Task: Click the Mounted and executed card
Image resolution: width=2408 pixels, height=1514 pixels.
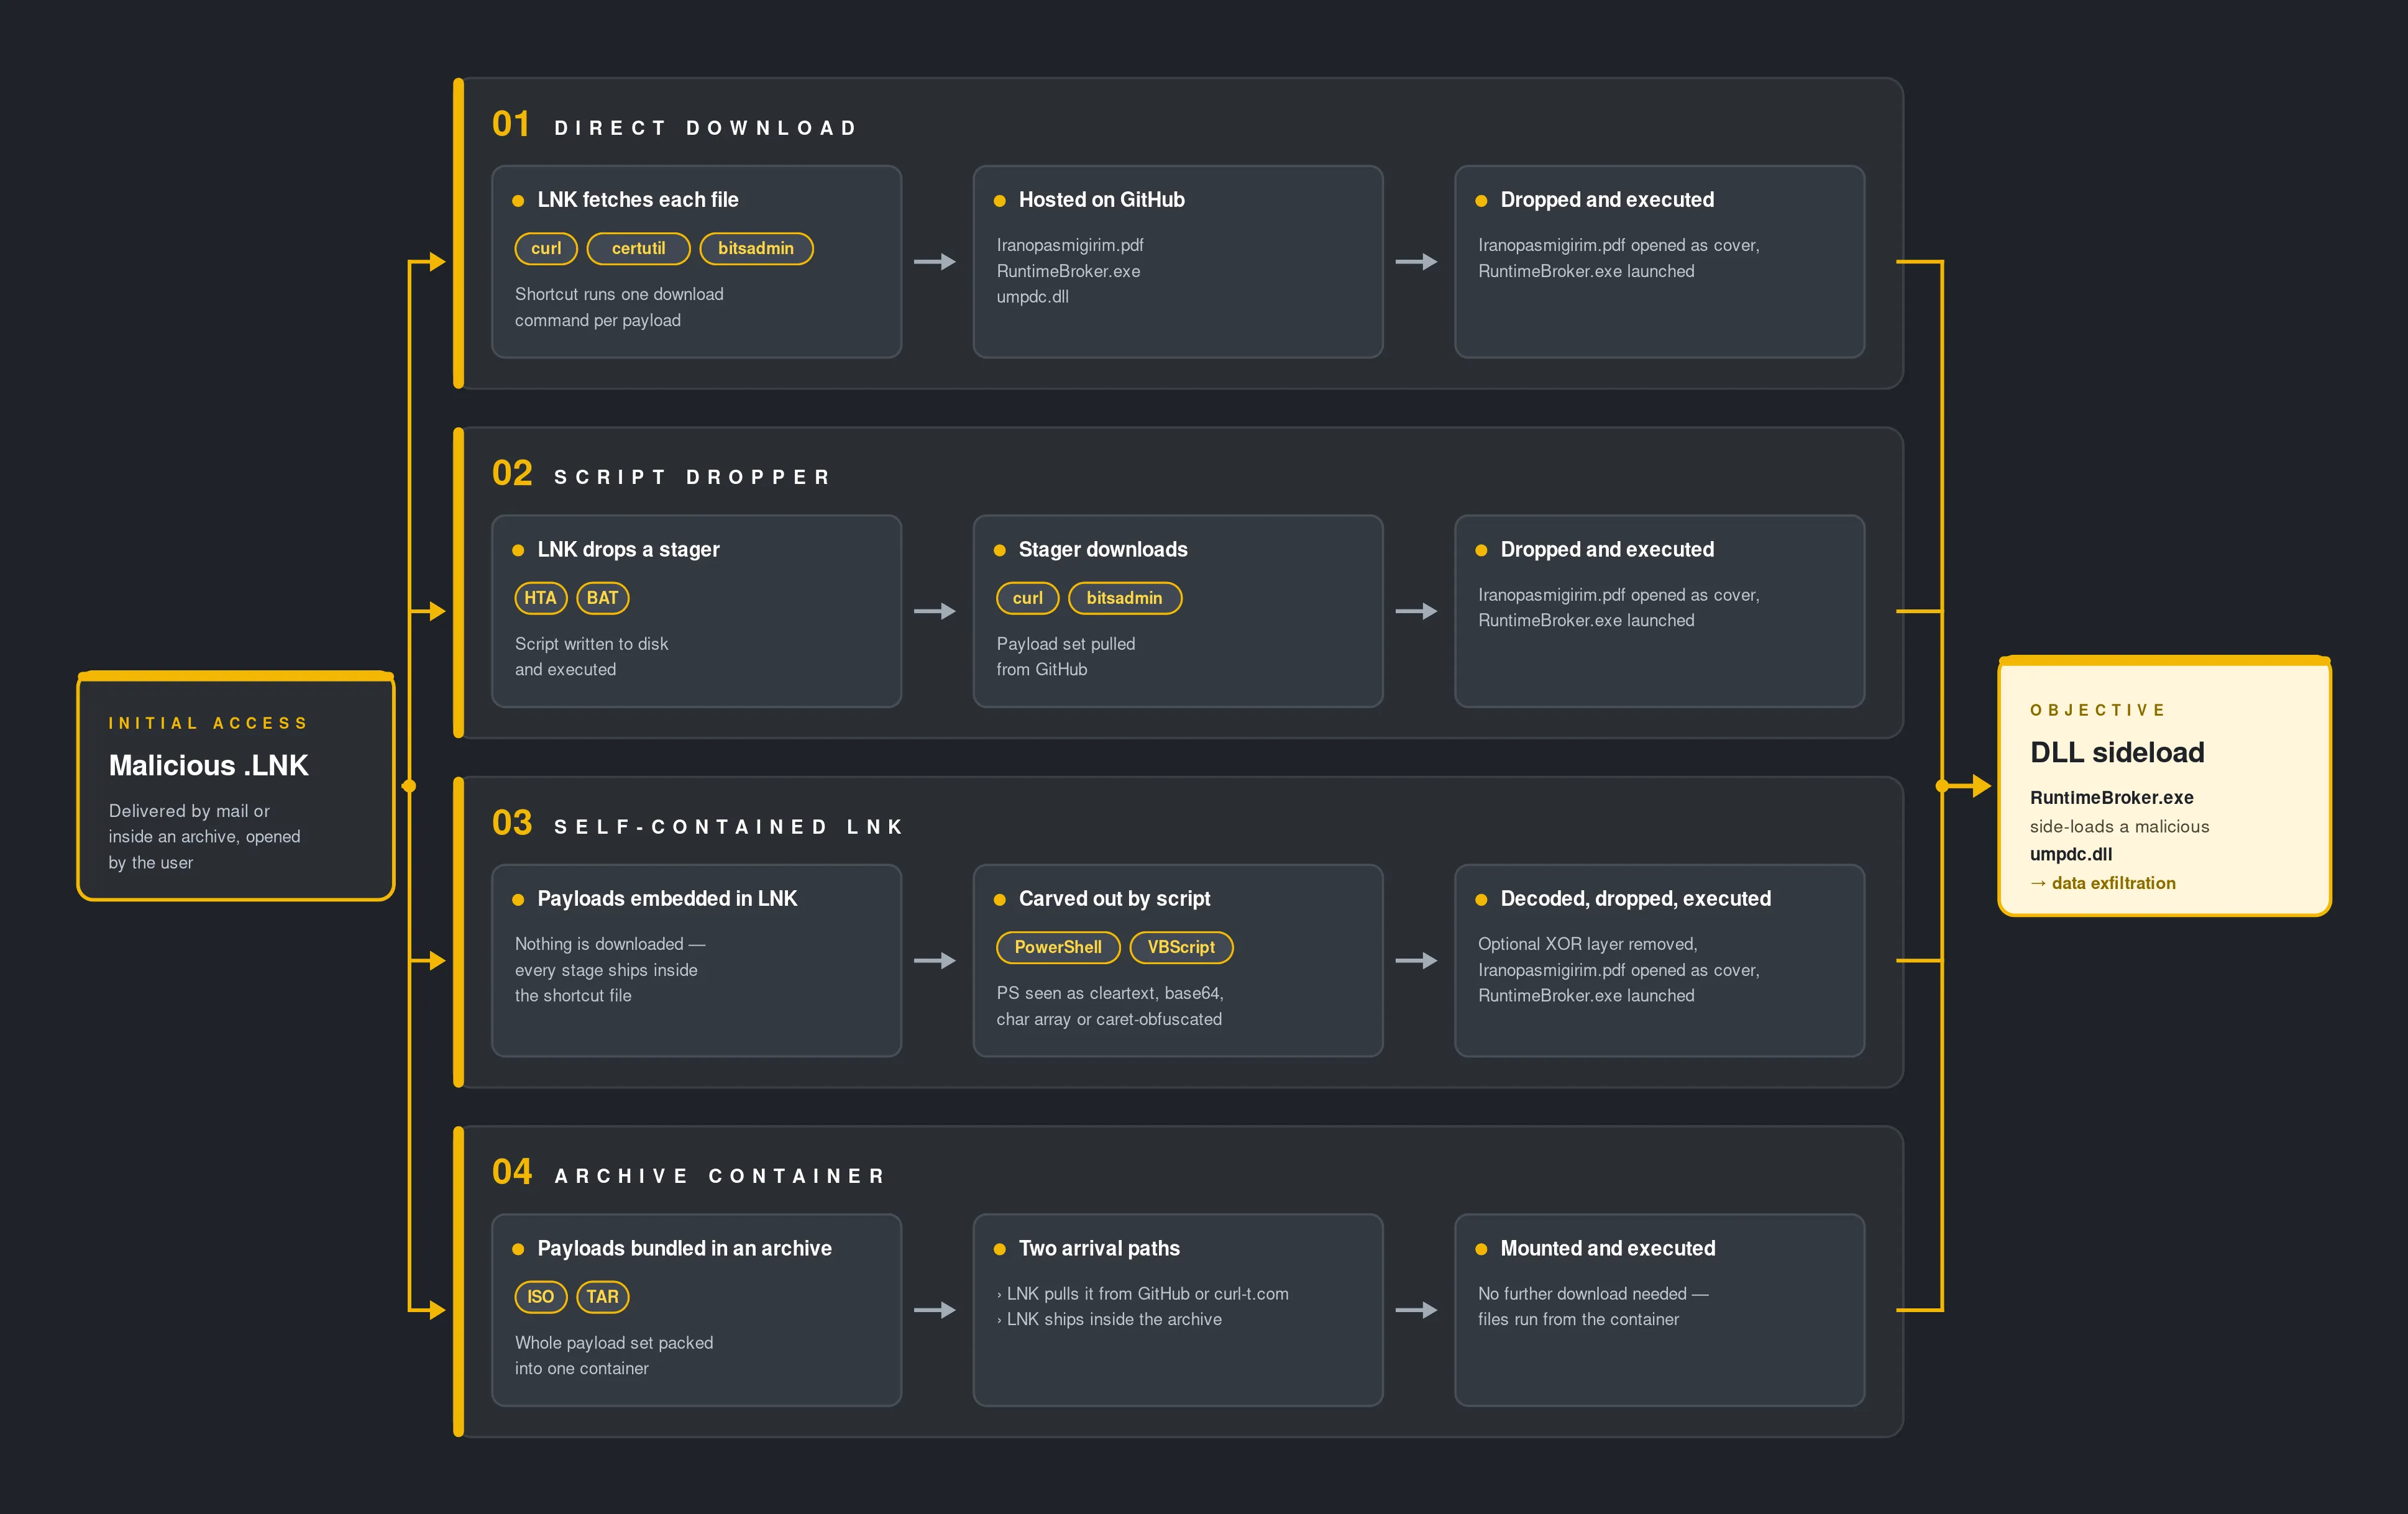Action: click(1659, 1310)
